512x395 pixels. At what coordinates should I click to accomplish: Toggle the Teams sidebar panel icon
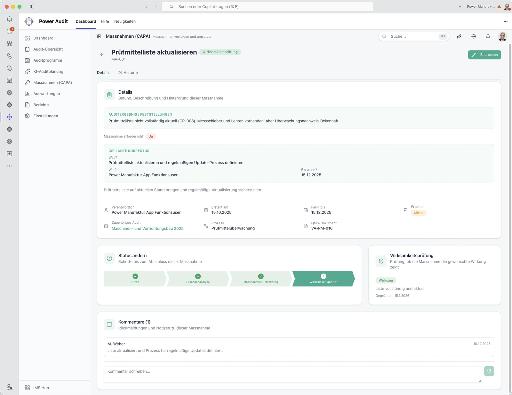point(32,6)
